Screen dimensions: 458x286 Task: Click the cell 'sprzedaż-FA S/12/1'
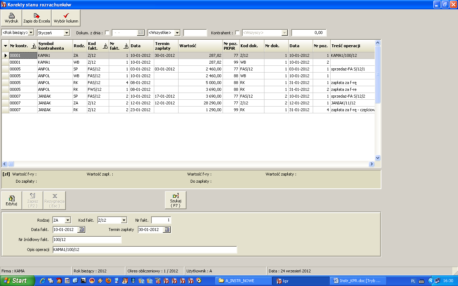pos(352,69)
